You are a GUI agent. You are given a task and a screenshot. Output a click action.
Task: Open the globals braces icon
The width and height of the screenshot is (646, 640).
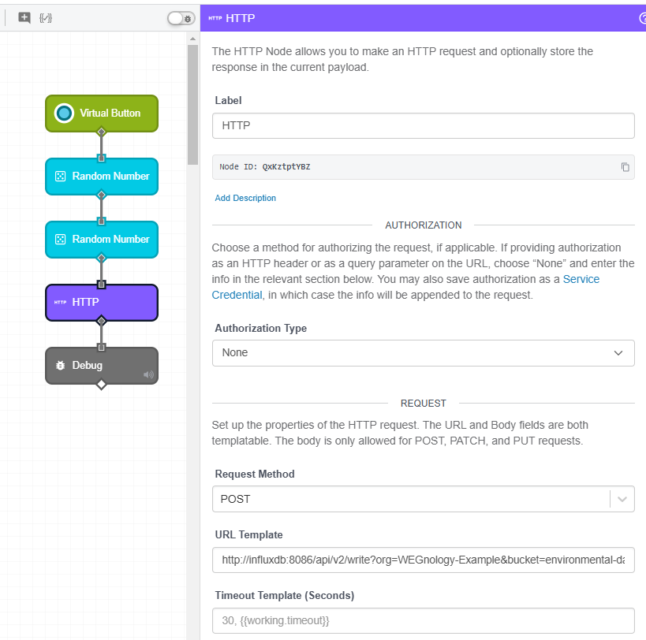click(45, 17)
